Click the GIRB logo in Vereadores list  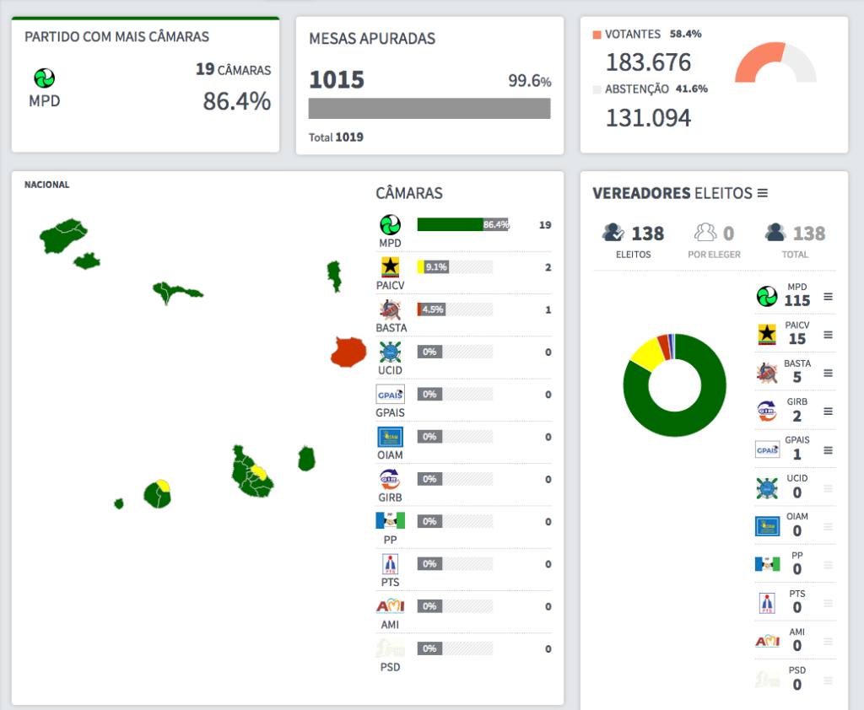click(x=766, y=411)
